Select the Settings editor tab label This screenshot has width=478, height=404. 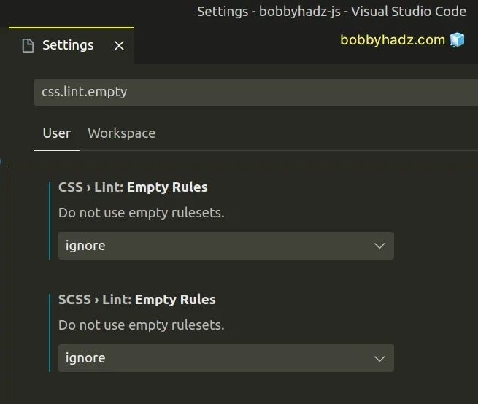tap(68, 45)
